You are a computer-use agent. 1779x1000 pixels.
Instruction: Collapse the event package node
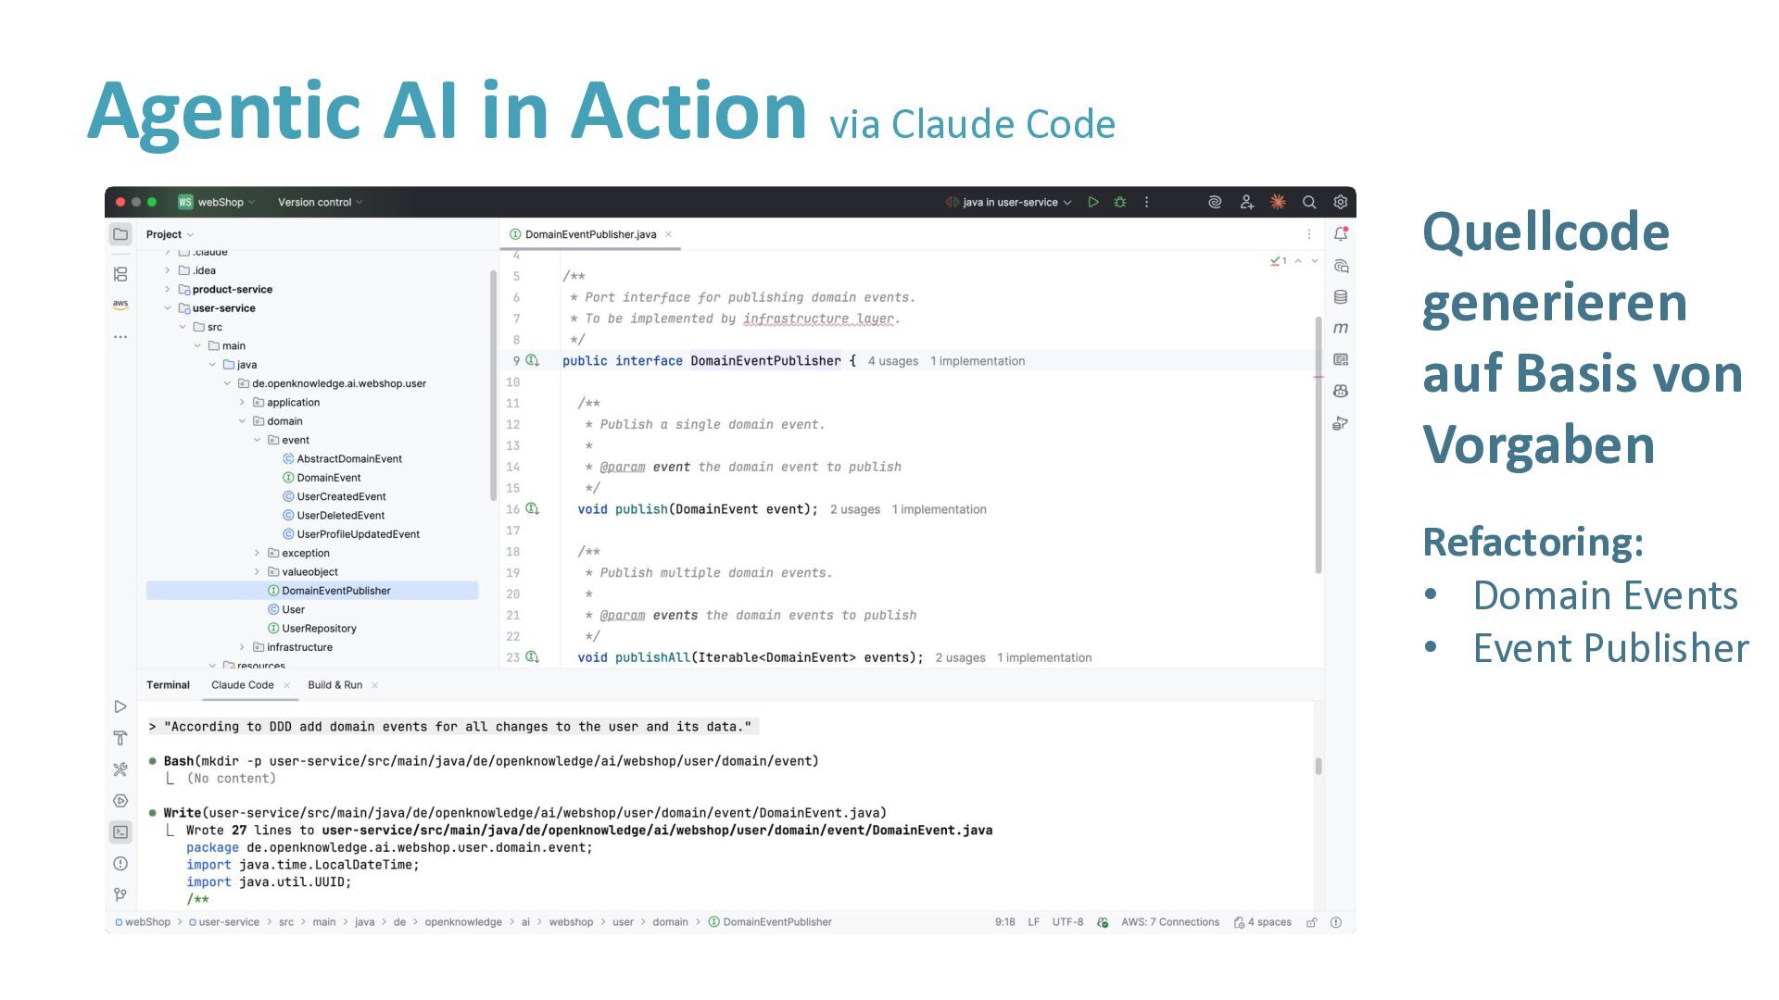(258, 441)
